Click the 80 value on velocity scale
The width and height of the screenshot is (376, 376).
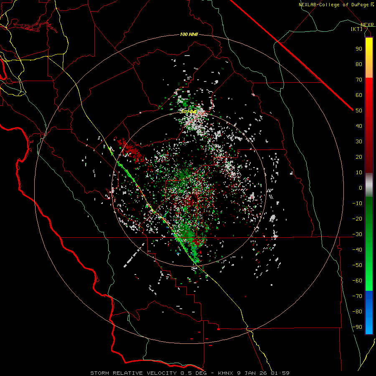click(x=359, y=64)
